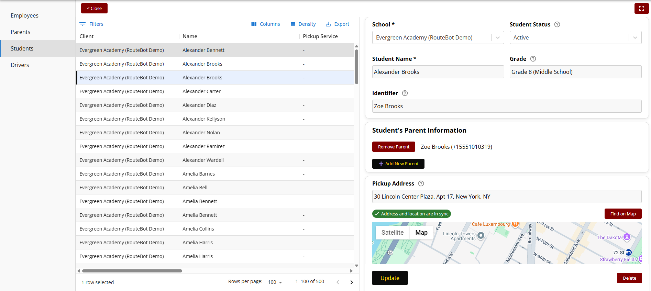
Task: Click the Update button
Action: [x=390, y=278]
